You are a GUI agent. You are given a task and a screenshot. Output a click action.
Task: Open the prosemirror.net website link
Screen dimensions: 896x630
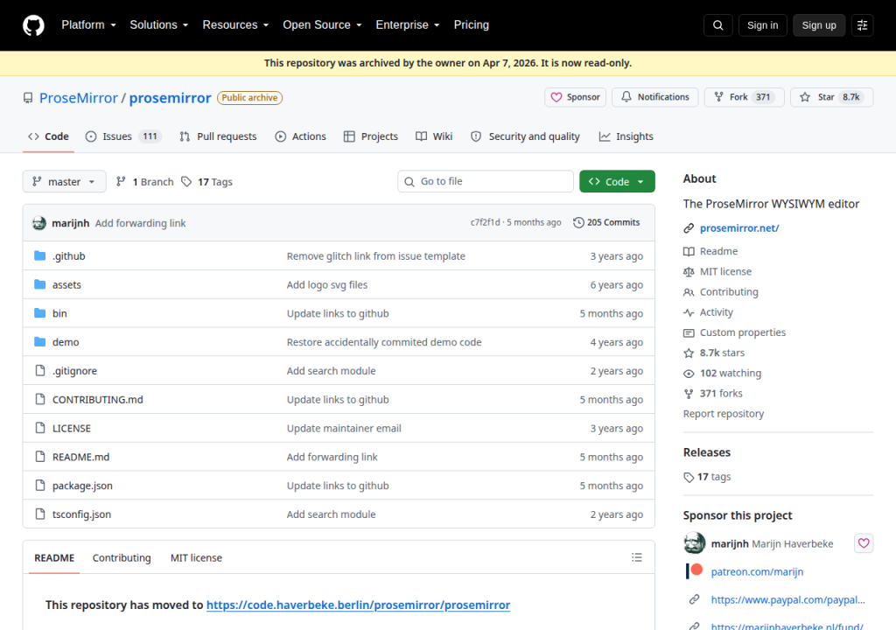[738, 228]
